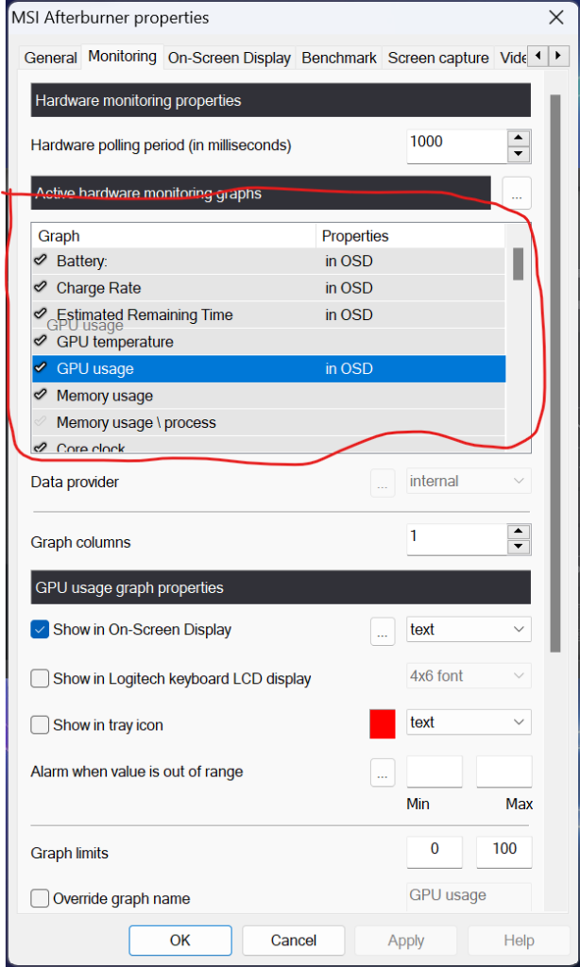Viewport: 580px width, 967px height.
Task: Toggle the Charge Rate graph checkmark
Action: coord(41,287)
